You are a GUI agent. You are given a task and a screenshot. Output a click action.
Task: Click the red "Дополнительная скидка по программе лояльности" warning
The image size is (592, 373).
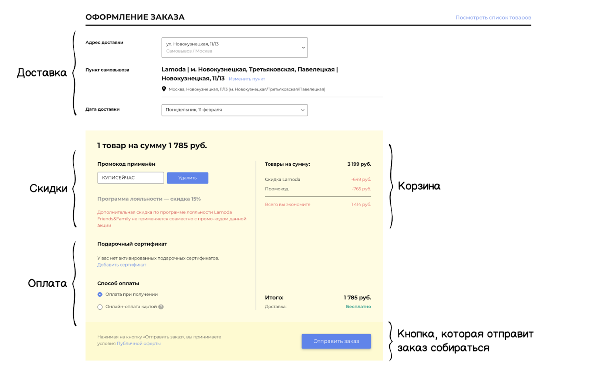172,219
